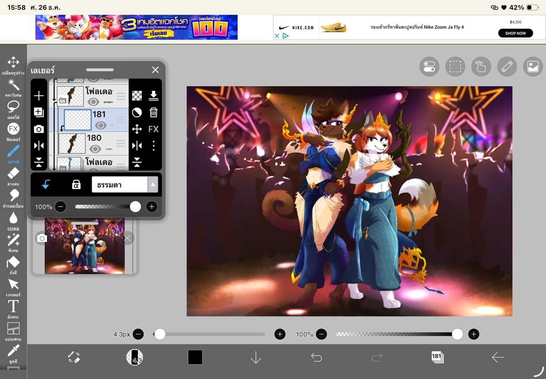
Task: Switch to the Eraser tool
Action: 14,173
